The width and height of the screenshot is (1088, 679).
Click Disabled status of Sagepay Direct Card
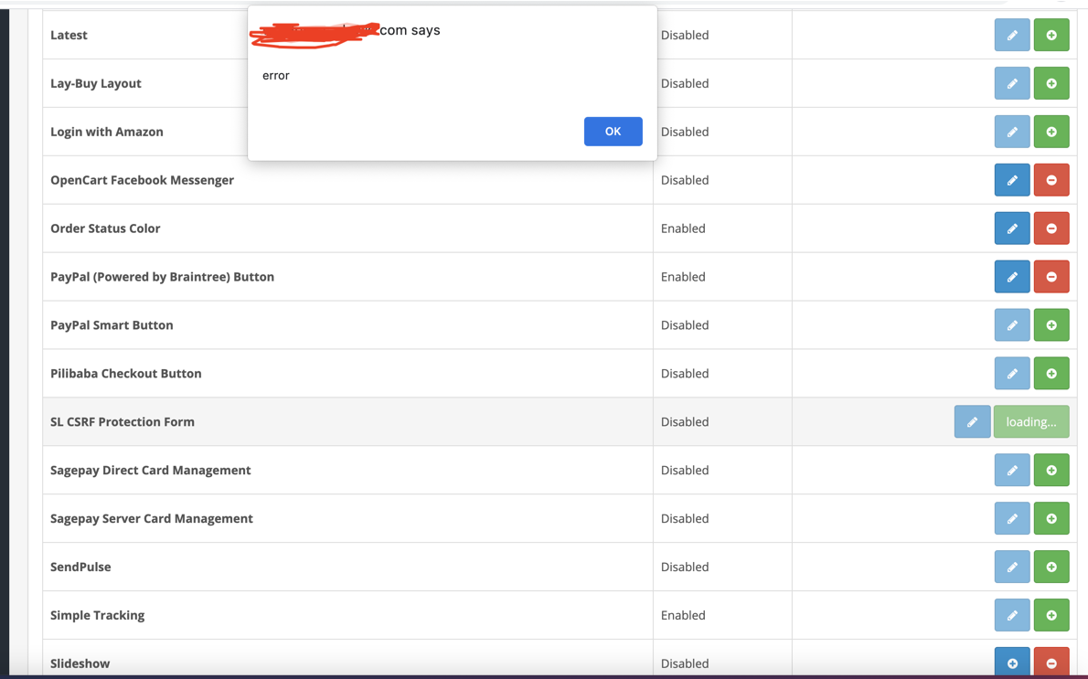[685, 471]
